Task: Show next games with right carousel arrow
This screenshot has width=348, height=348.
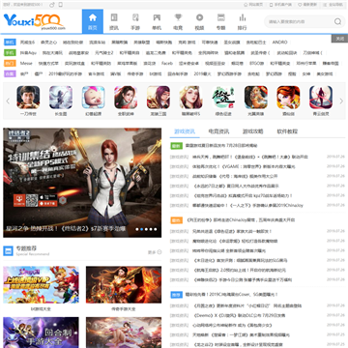Action: [x=341, y=101]
